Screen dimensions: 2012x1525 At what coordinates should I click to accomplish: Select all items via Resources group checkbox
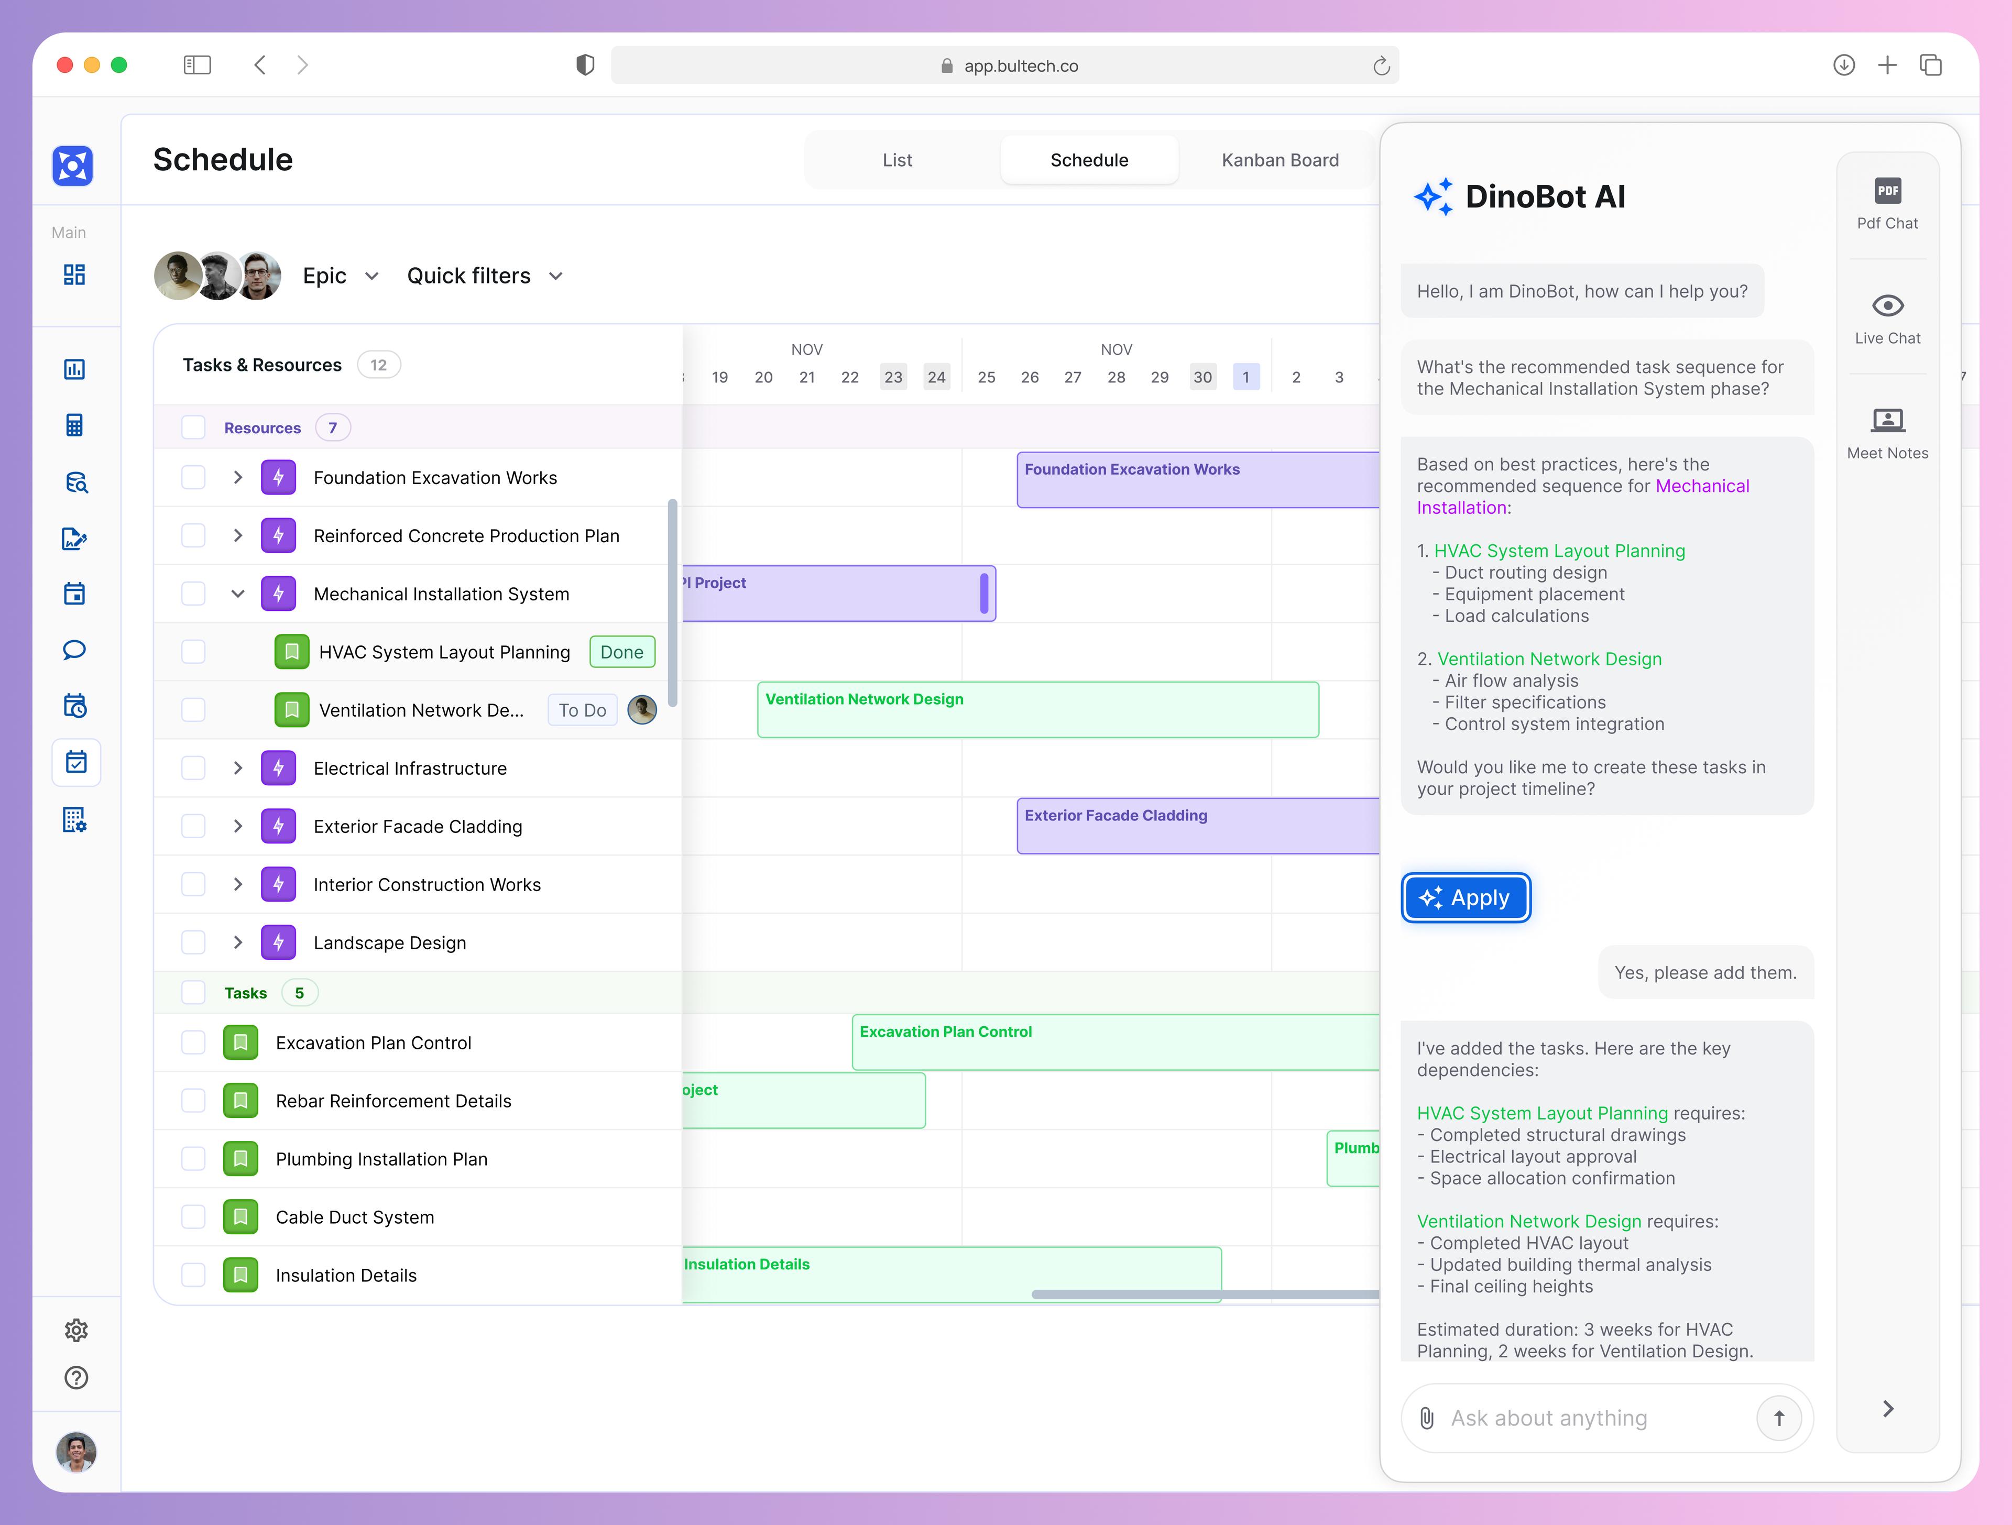coord(193,427)
